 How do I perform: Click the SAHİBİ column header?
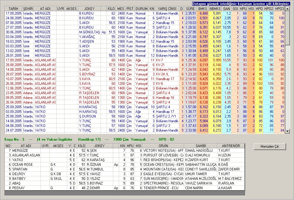(x=201, y=146)
